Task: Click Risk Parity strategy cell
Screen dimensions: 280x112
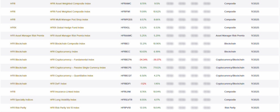Action: tap(230, 108)
